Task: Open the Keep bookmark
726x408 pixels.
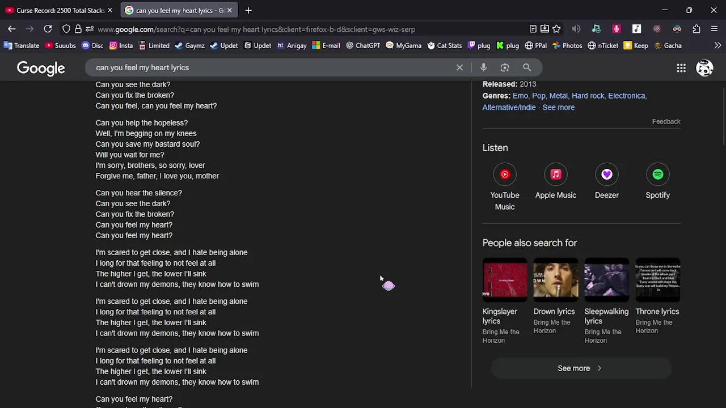Action: click(636, 45)
